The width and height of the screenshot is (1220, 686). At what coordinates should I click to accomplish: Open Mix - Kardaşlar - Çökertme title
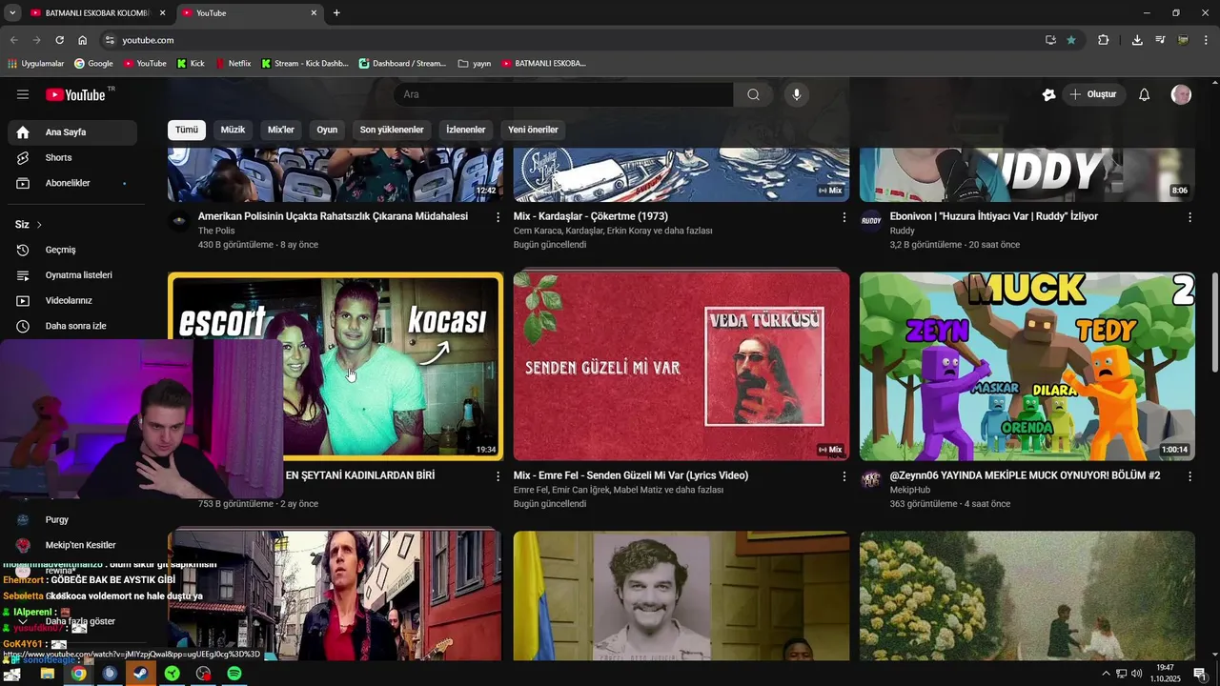point(591,216)
